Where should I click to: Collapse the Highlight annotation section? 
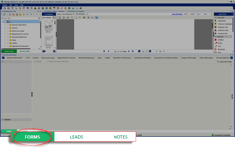pyautogui.click(x=216, y=18)
